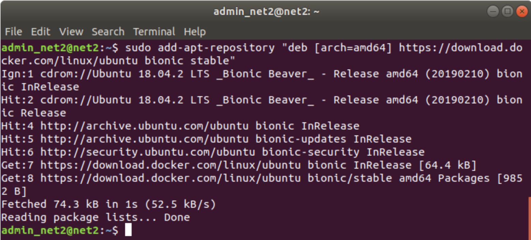Close the terminal window
The image size is (531, 240).
pyautogui.click(x=522, y=12)
